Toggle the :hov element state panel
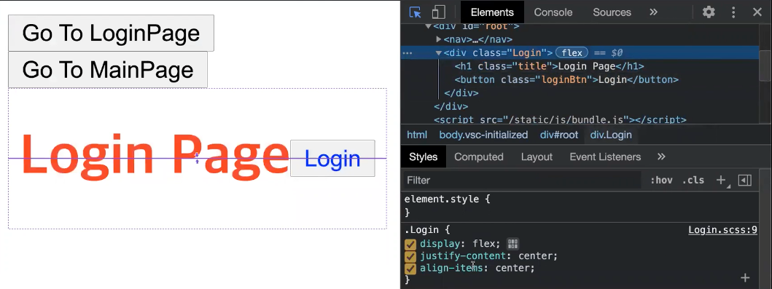772x289 pixels. pyautogui.click(x=661, y=181)
